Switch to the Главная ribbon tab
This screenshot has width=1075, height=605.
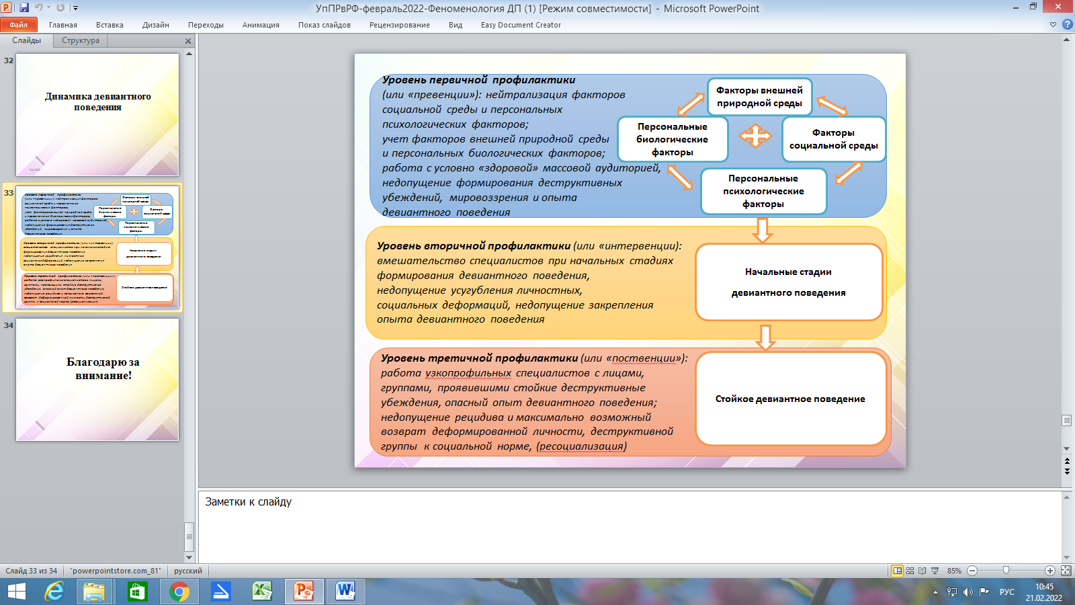tap(63, 25)
